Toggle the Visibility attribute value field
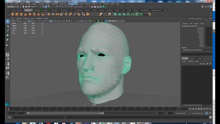Viewport: 220px width, 124px height. tap(208, 46)
